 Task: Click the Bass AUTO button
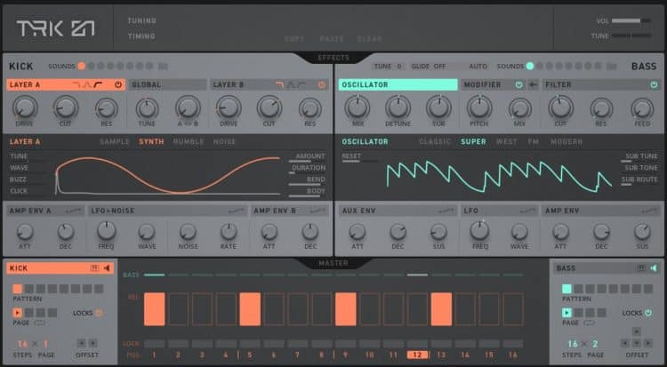tap(478, 67)
